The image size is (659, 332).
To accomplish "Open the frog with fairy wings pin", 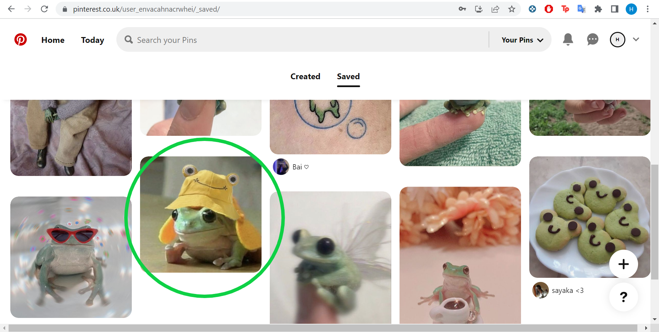I will pos(331,258).
